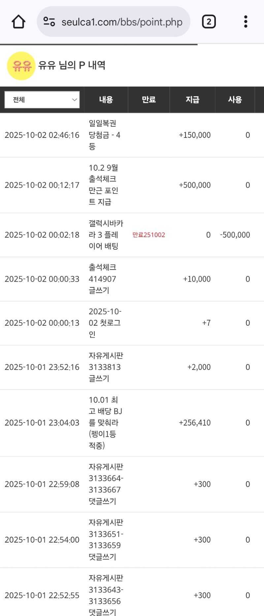
Task: Open the 최고 배당 BJ를 맞춰라 entry
Action: [x=105, y=423]
